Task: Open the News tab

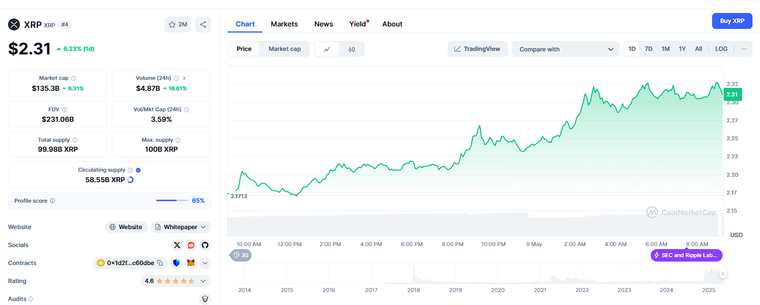Action: pos(323,24)
